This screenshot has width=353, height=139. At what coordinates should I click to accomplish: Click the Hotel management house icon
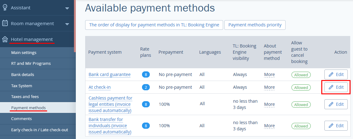[x=5, y=39]
